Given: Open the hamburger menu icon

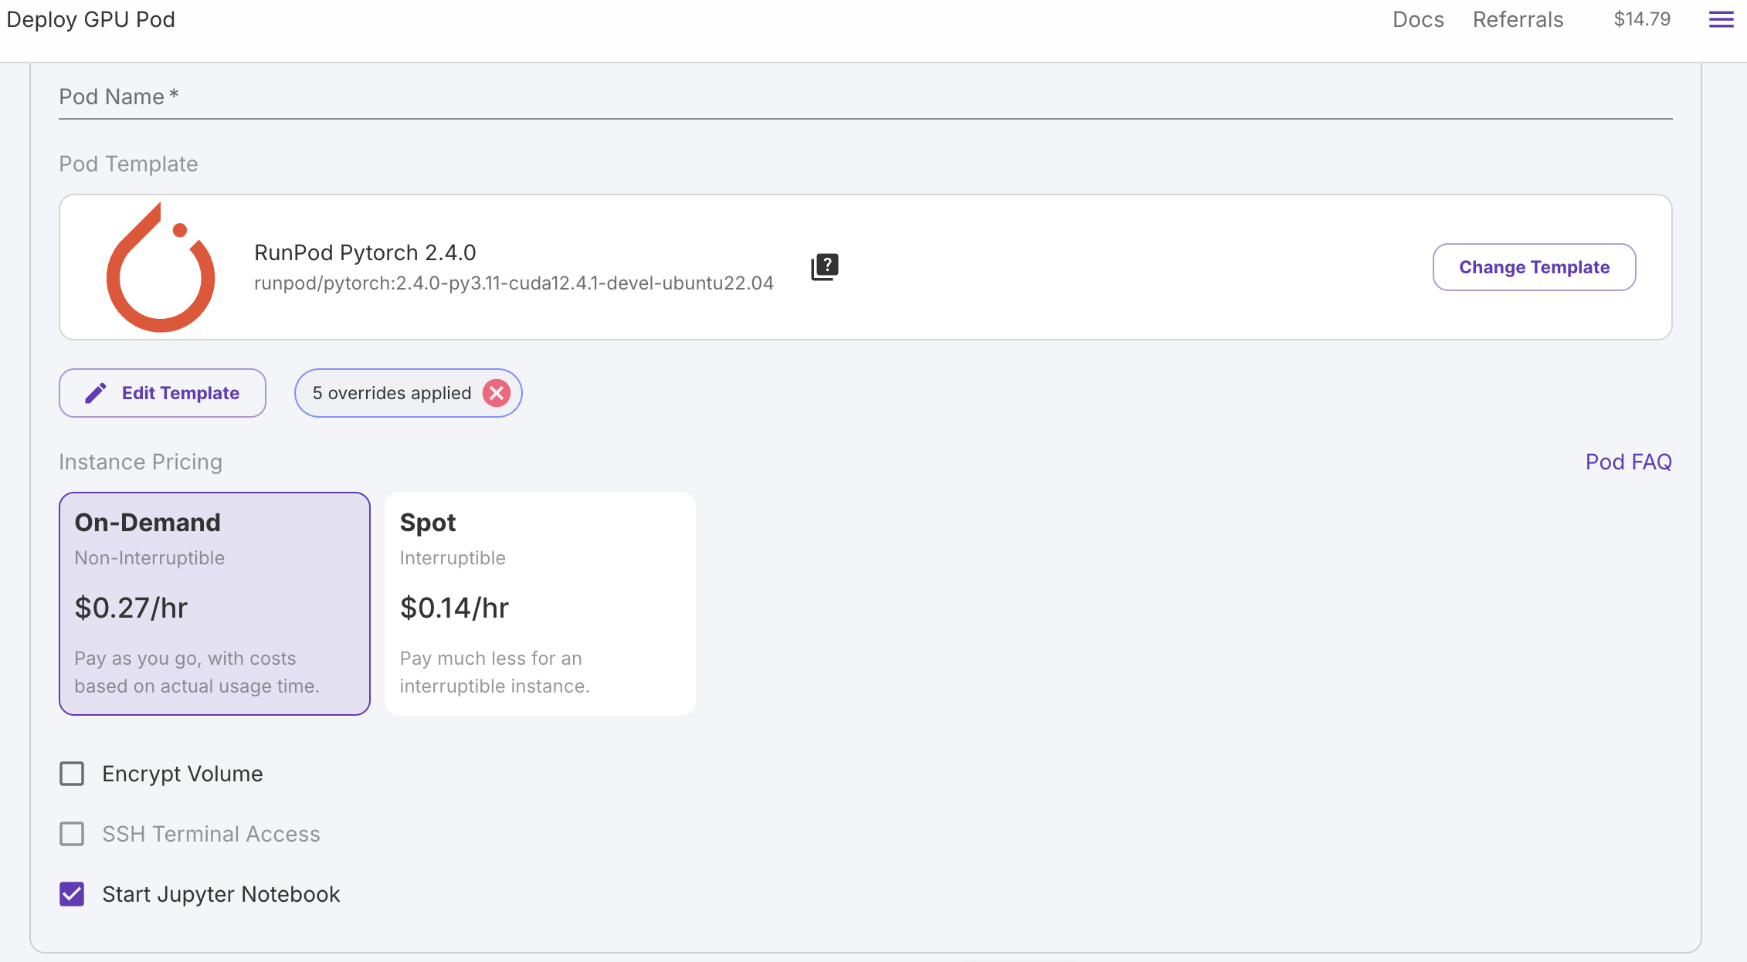Looking at the screenshot, I should (1721, 19).
